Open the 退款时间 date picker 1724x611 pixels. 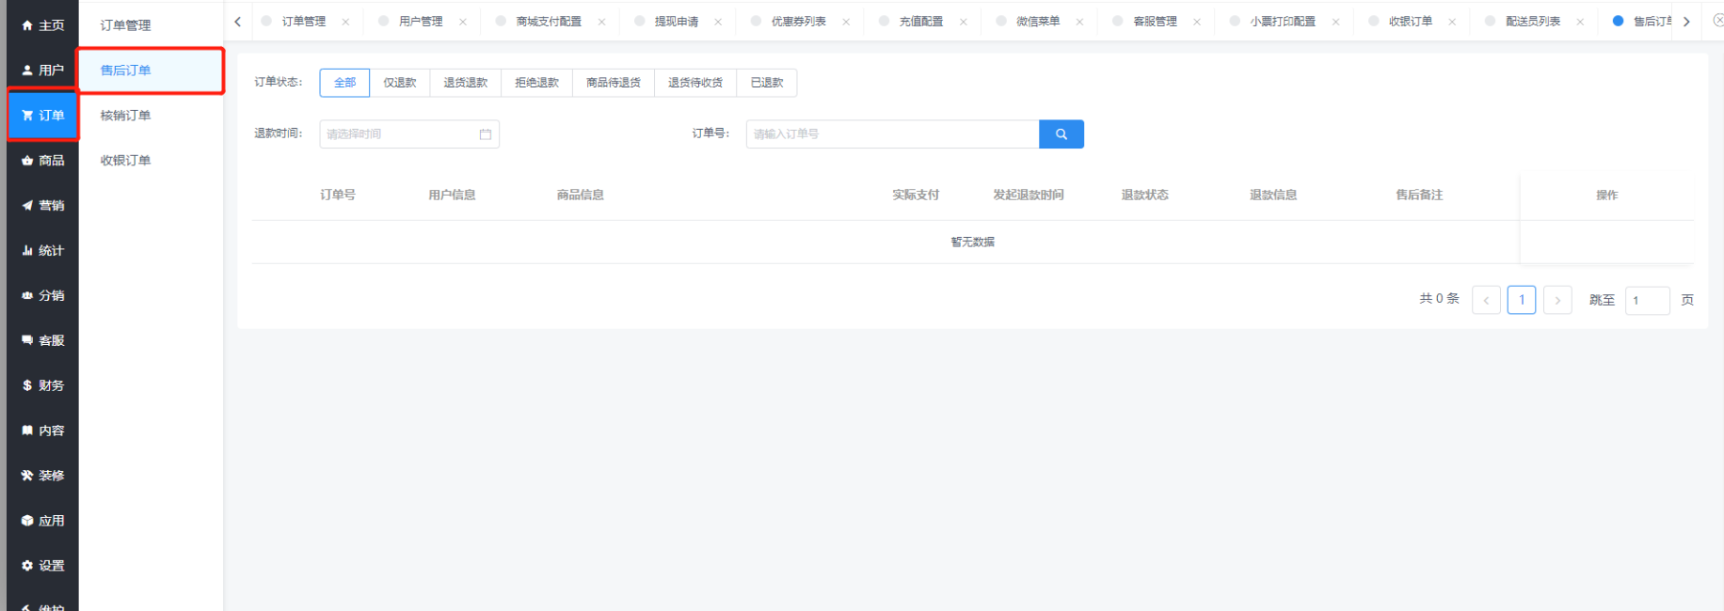pyautogui.click(x=408, y=134)
